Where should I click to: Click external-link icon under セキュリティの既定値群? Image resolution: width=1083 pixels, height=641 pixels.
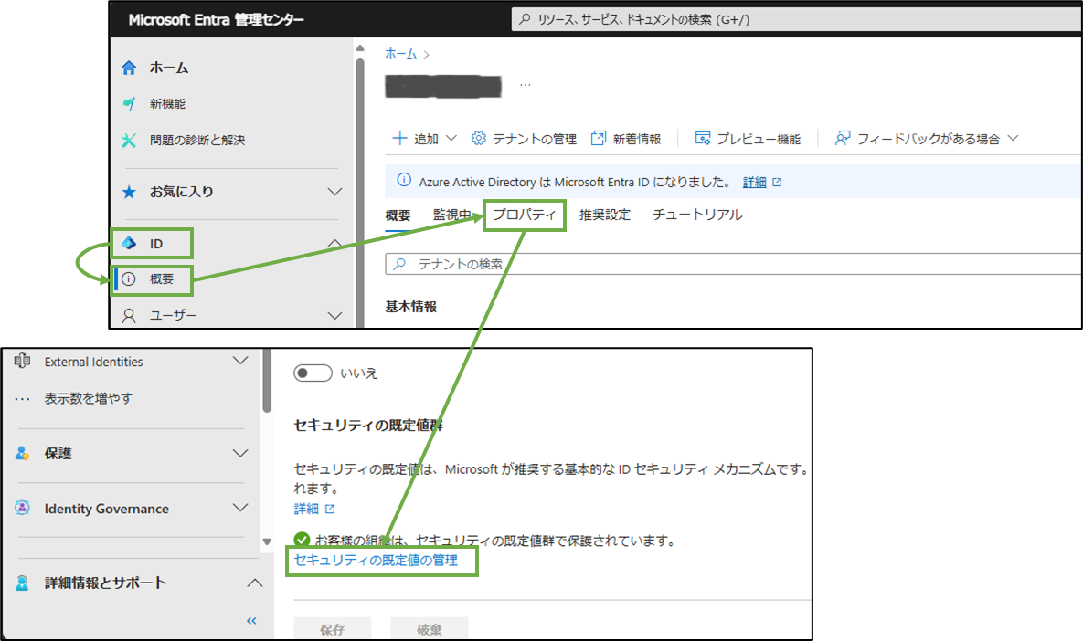tap(330, 510)
